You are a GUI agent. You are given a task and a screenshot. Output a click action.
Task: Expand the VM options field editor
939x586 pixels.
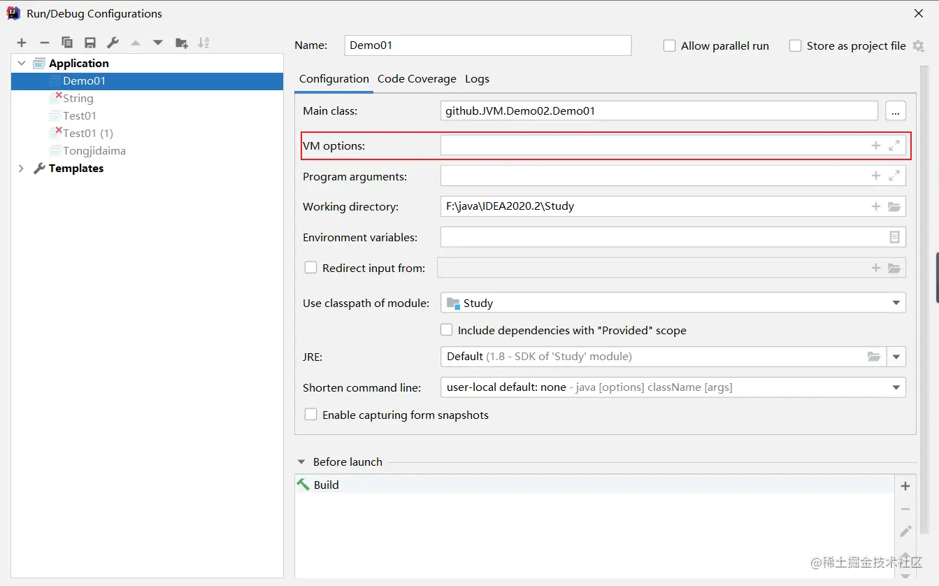tap(894, 145)
